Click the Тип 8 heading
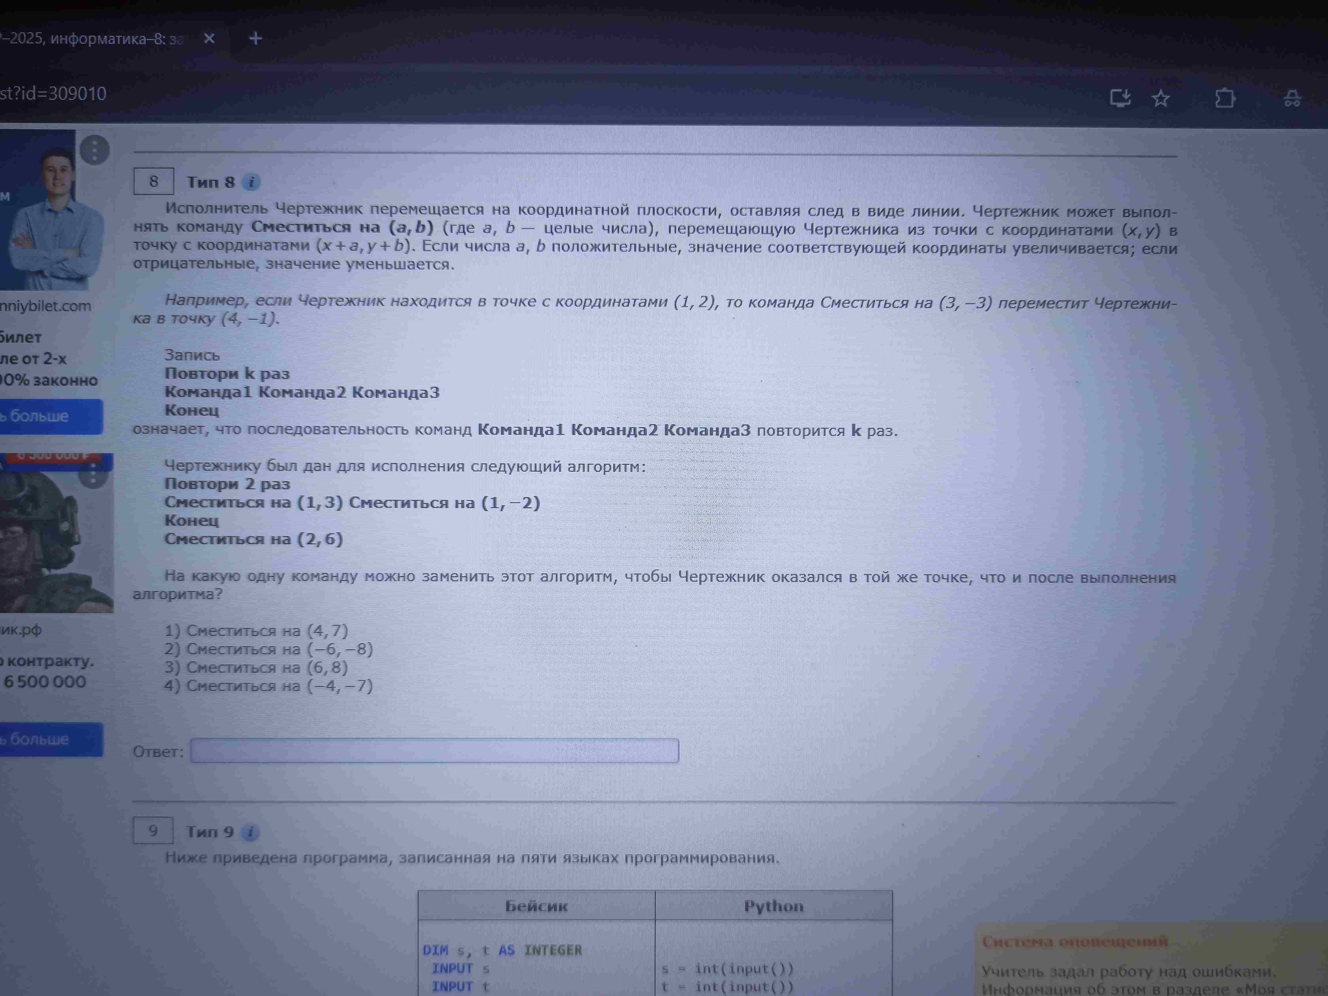 click(211, 182)
